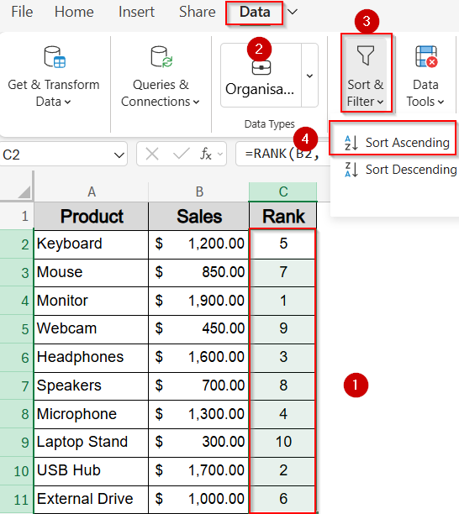Select the rank 5 cell for Keyboard

pos(282,244)
